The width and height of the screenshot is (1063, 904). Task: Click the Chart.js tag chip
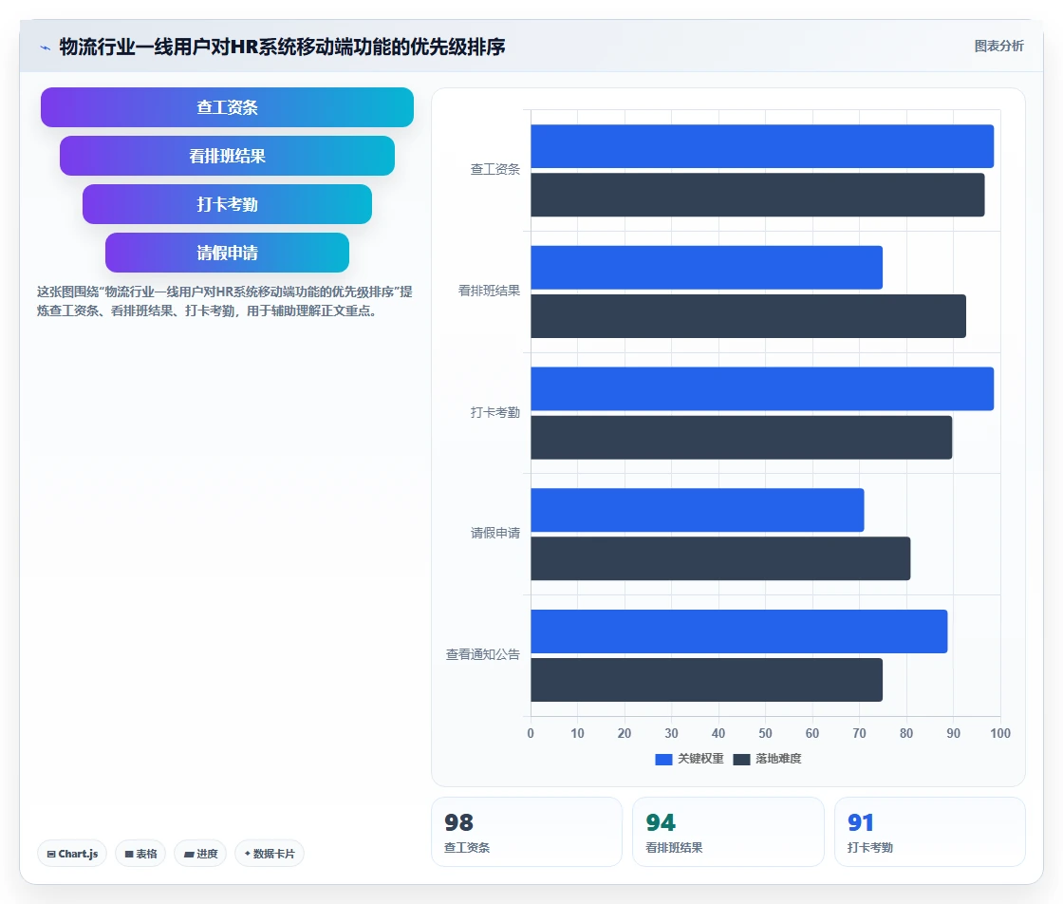72,854
